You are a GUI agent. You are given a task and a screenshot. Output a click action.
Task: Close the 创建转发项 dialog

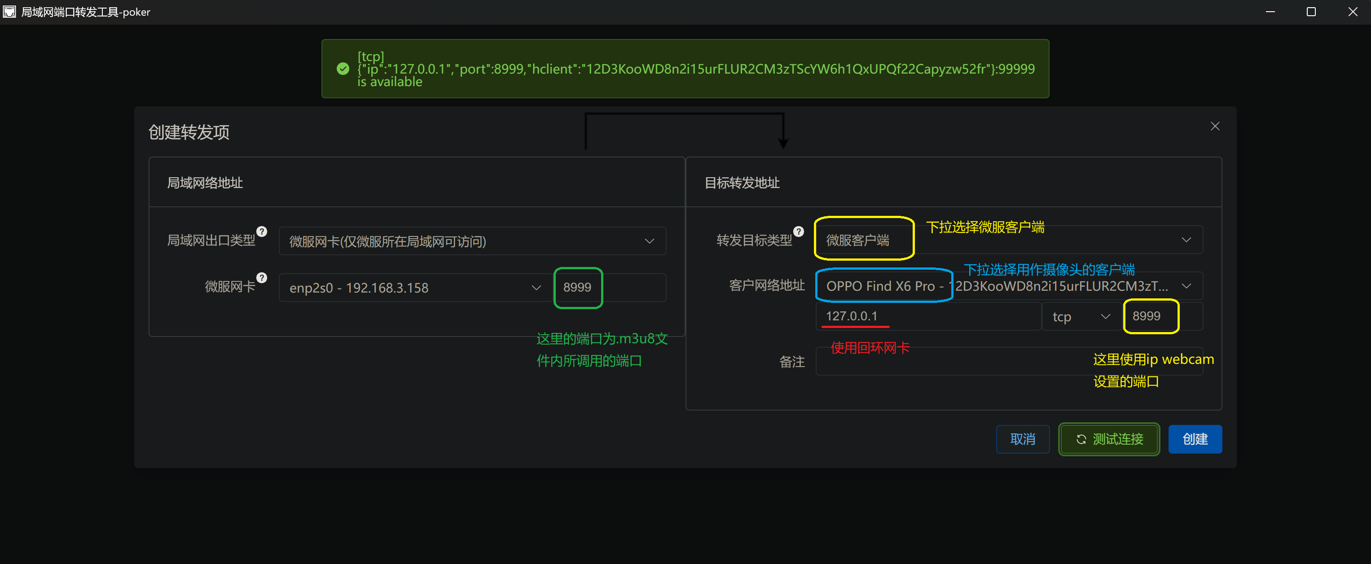1214,126
